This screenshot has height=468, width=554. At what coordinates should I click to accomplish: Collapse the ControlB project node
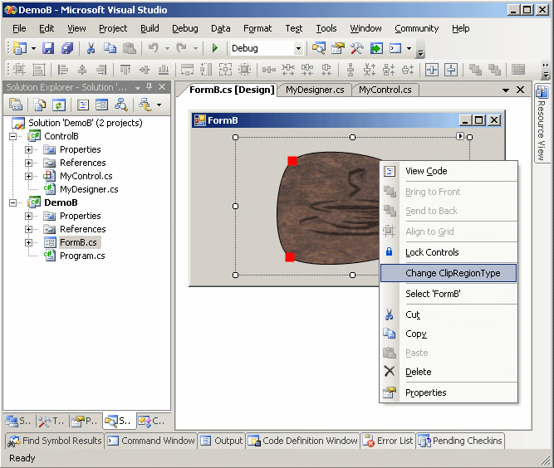(x=12, y=136)
